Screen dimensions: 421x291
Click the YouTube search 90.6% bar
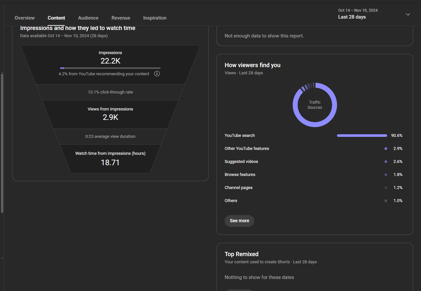(x=362, y=136)
